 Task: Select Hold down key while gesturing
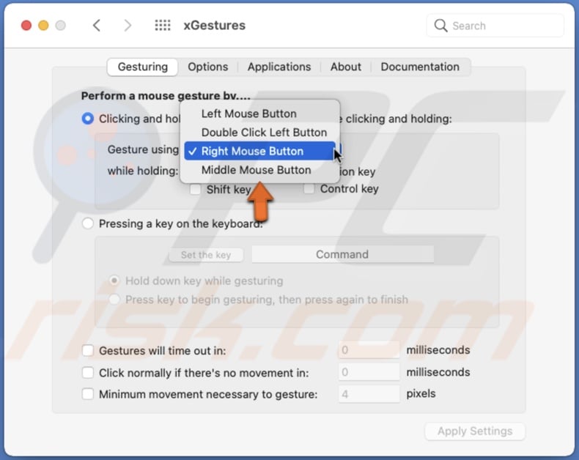[114, 281]
